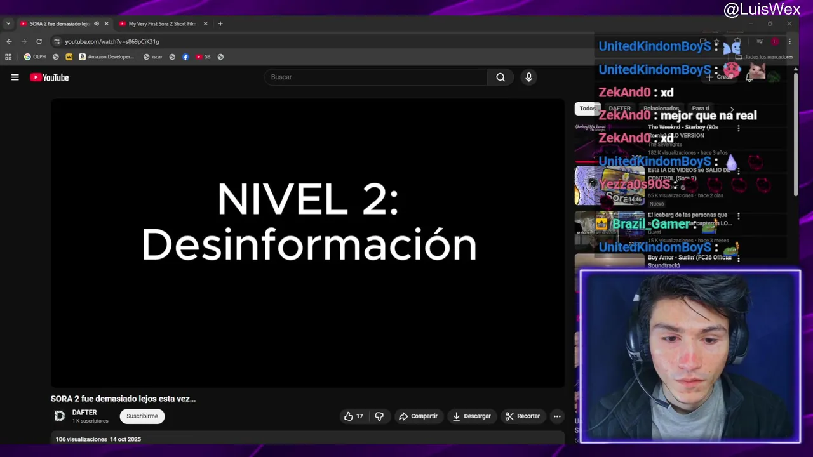Image resolution: width=813 pixels, height=457 pixels.
Task: Click '106 visualizaciones 14 oct 2025' description text
Action: pos(98,439)
